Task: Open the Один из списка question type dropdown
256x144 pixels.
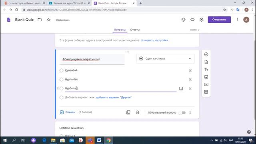Action: point(165,59)
